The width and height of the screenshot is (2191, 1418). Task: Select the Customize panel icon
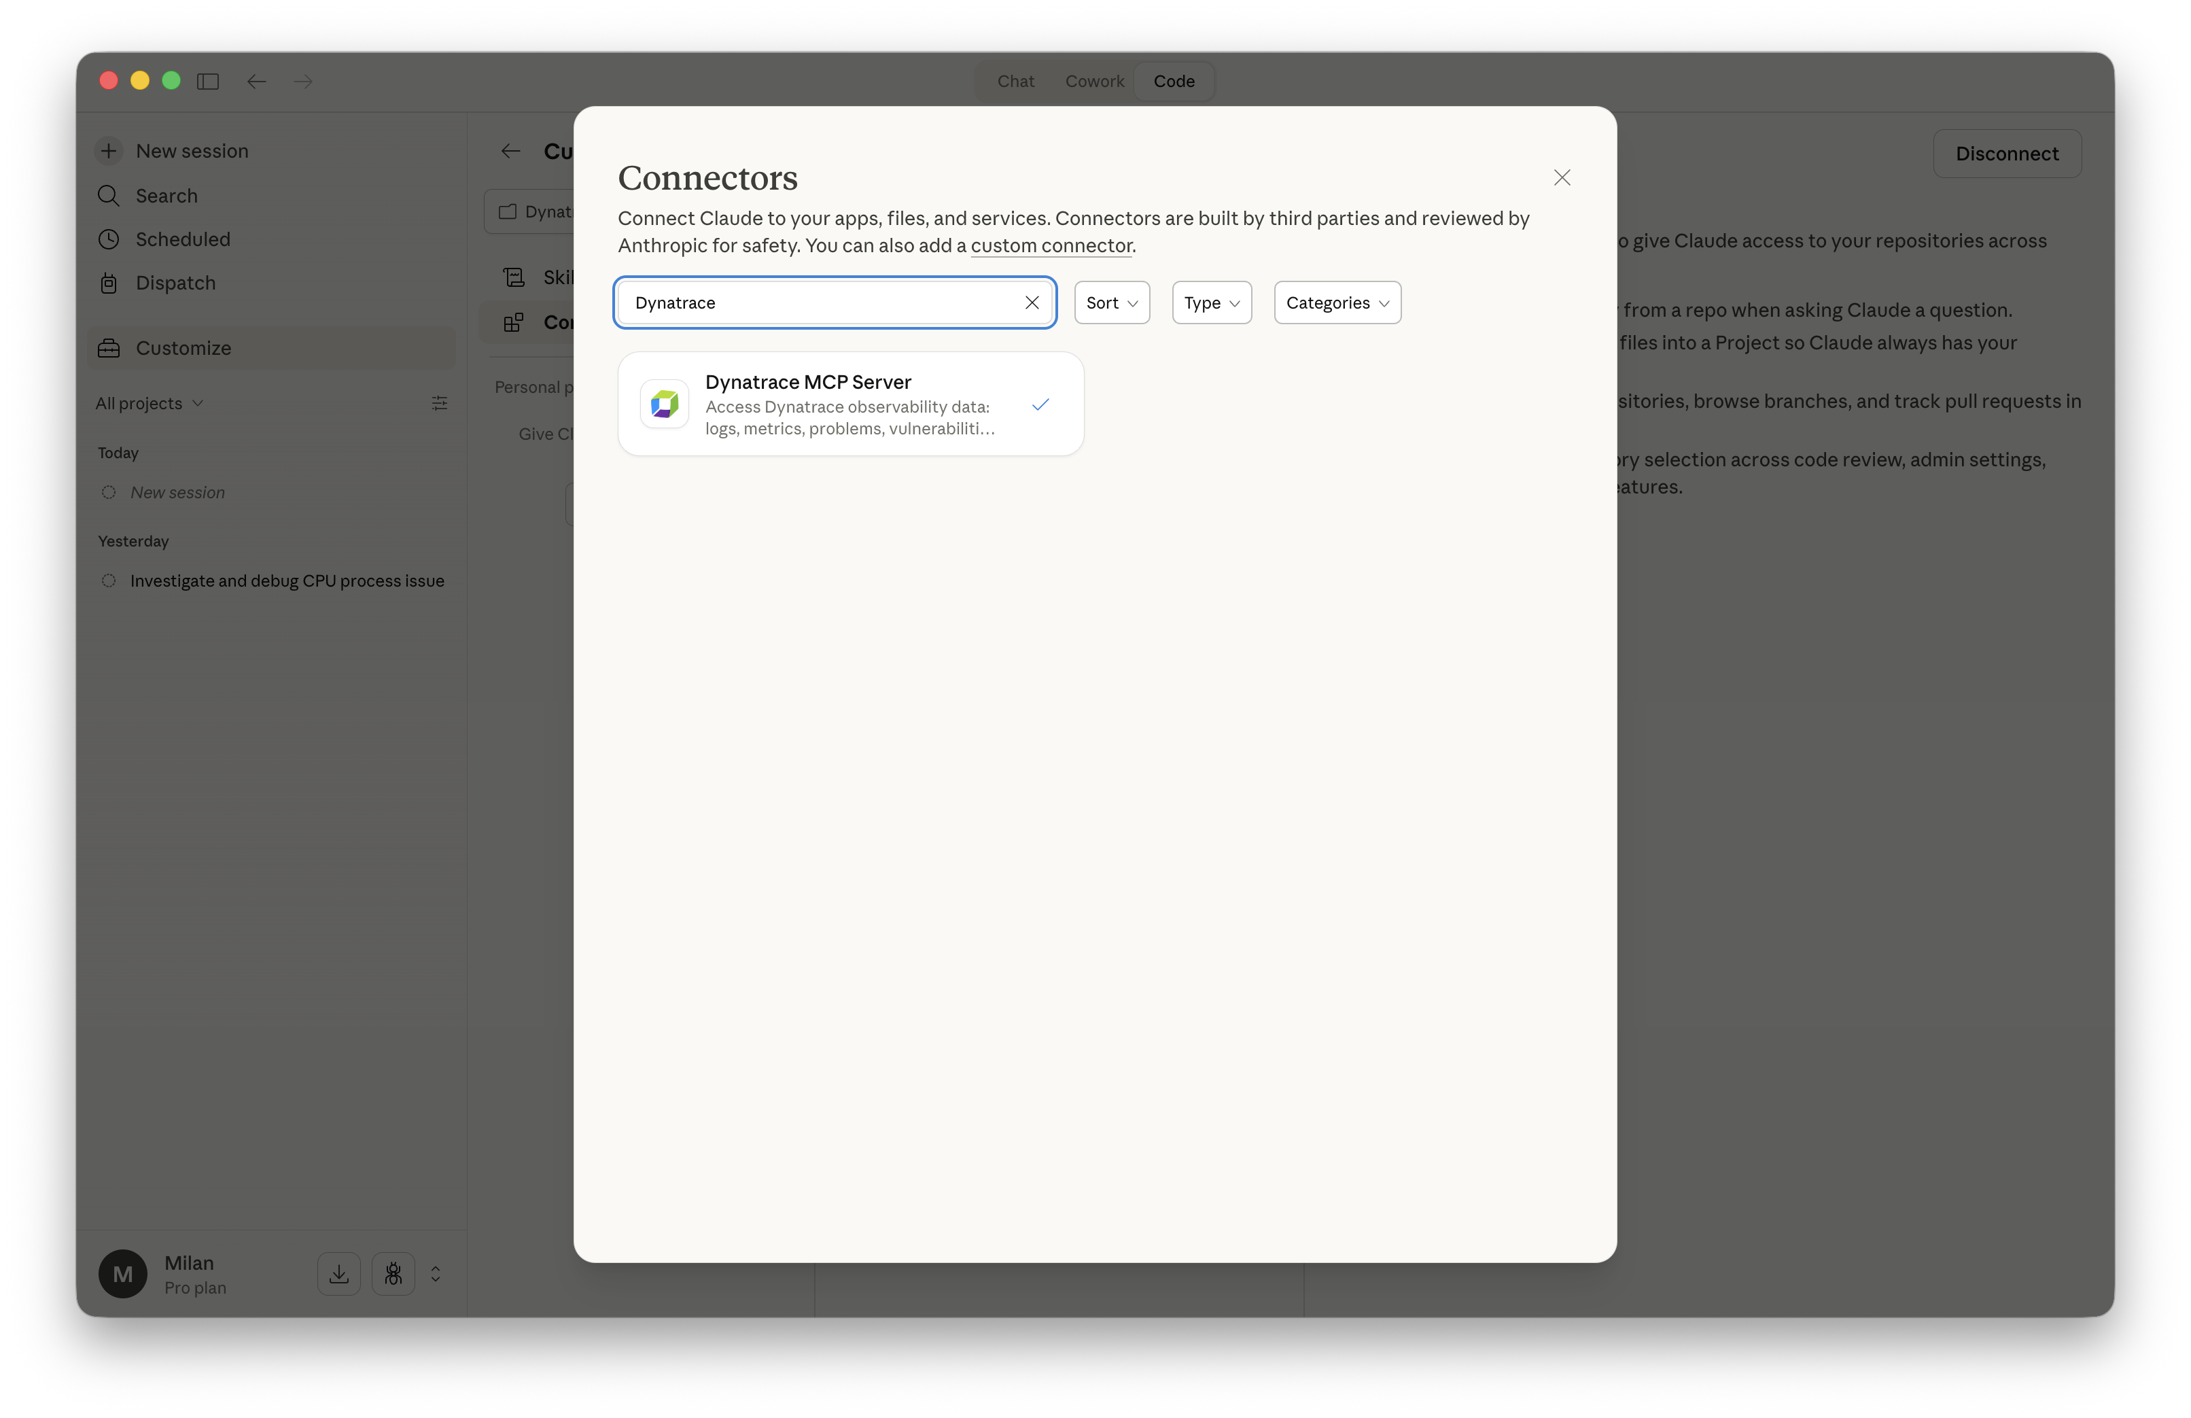tap(109, 347)
